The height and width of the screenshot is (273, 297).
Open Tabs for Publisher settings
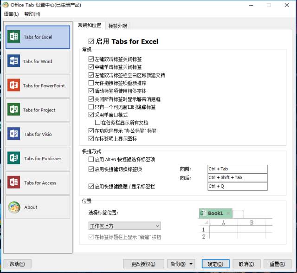point(38,158)
